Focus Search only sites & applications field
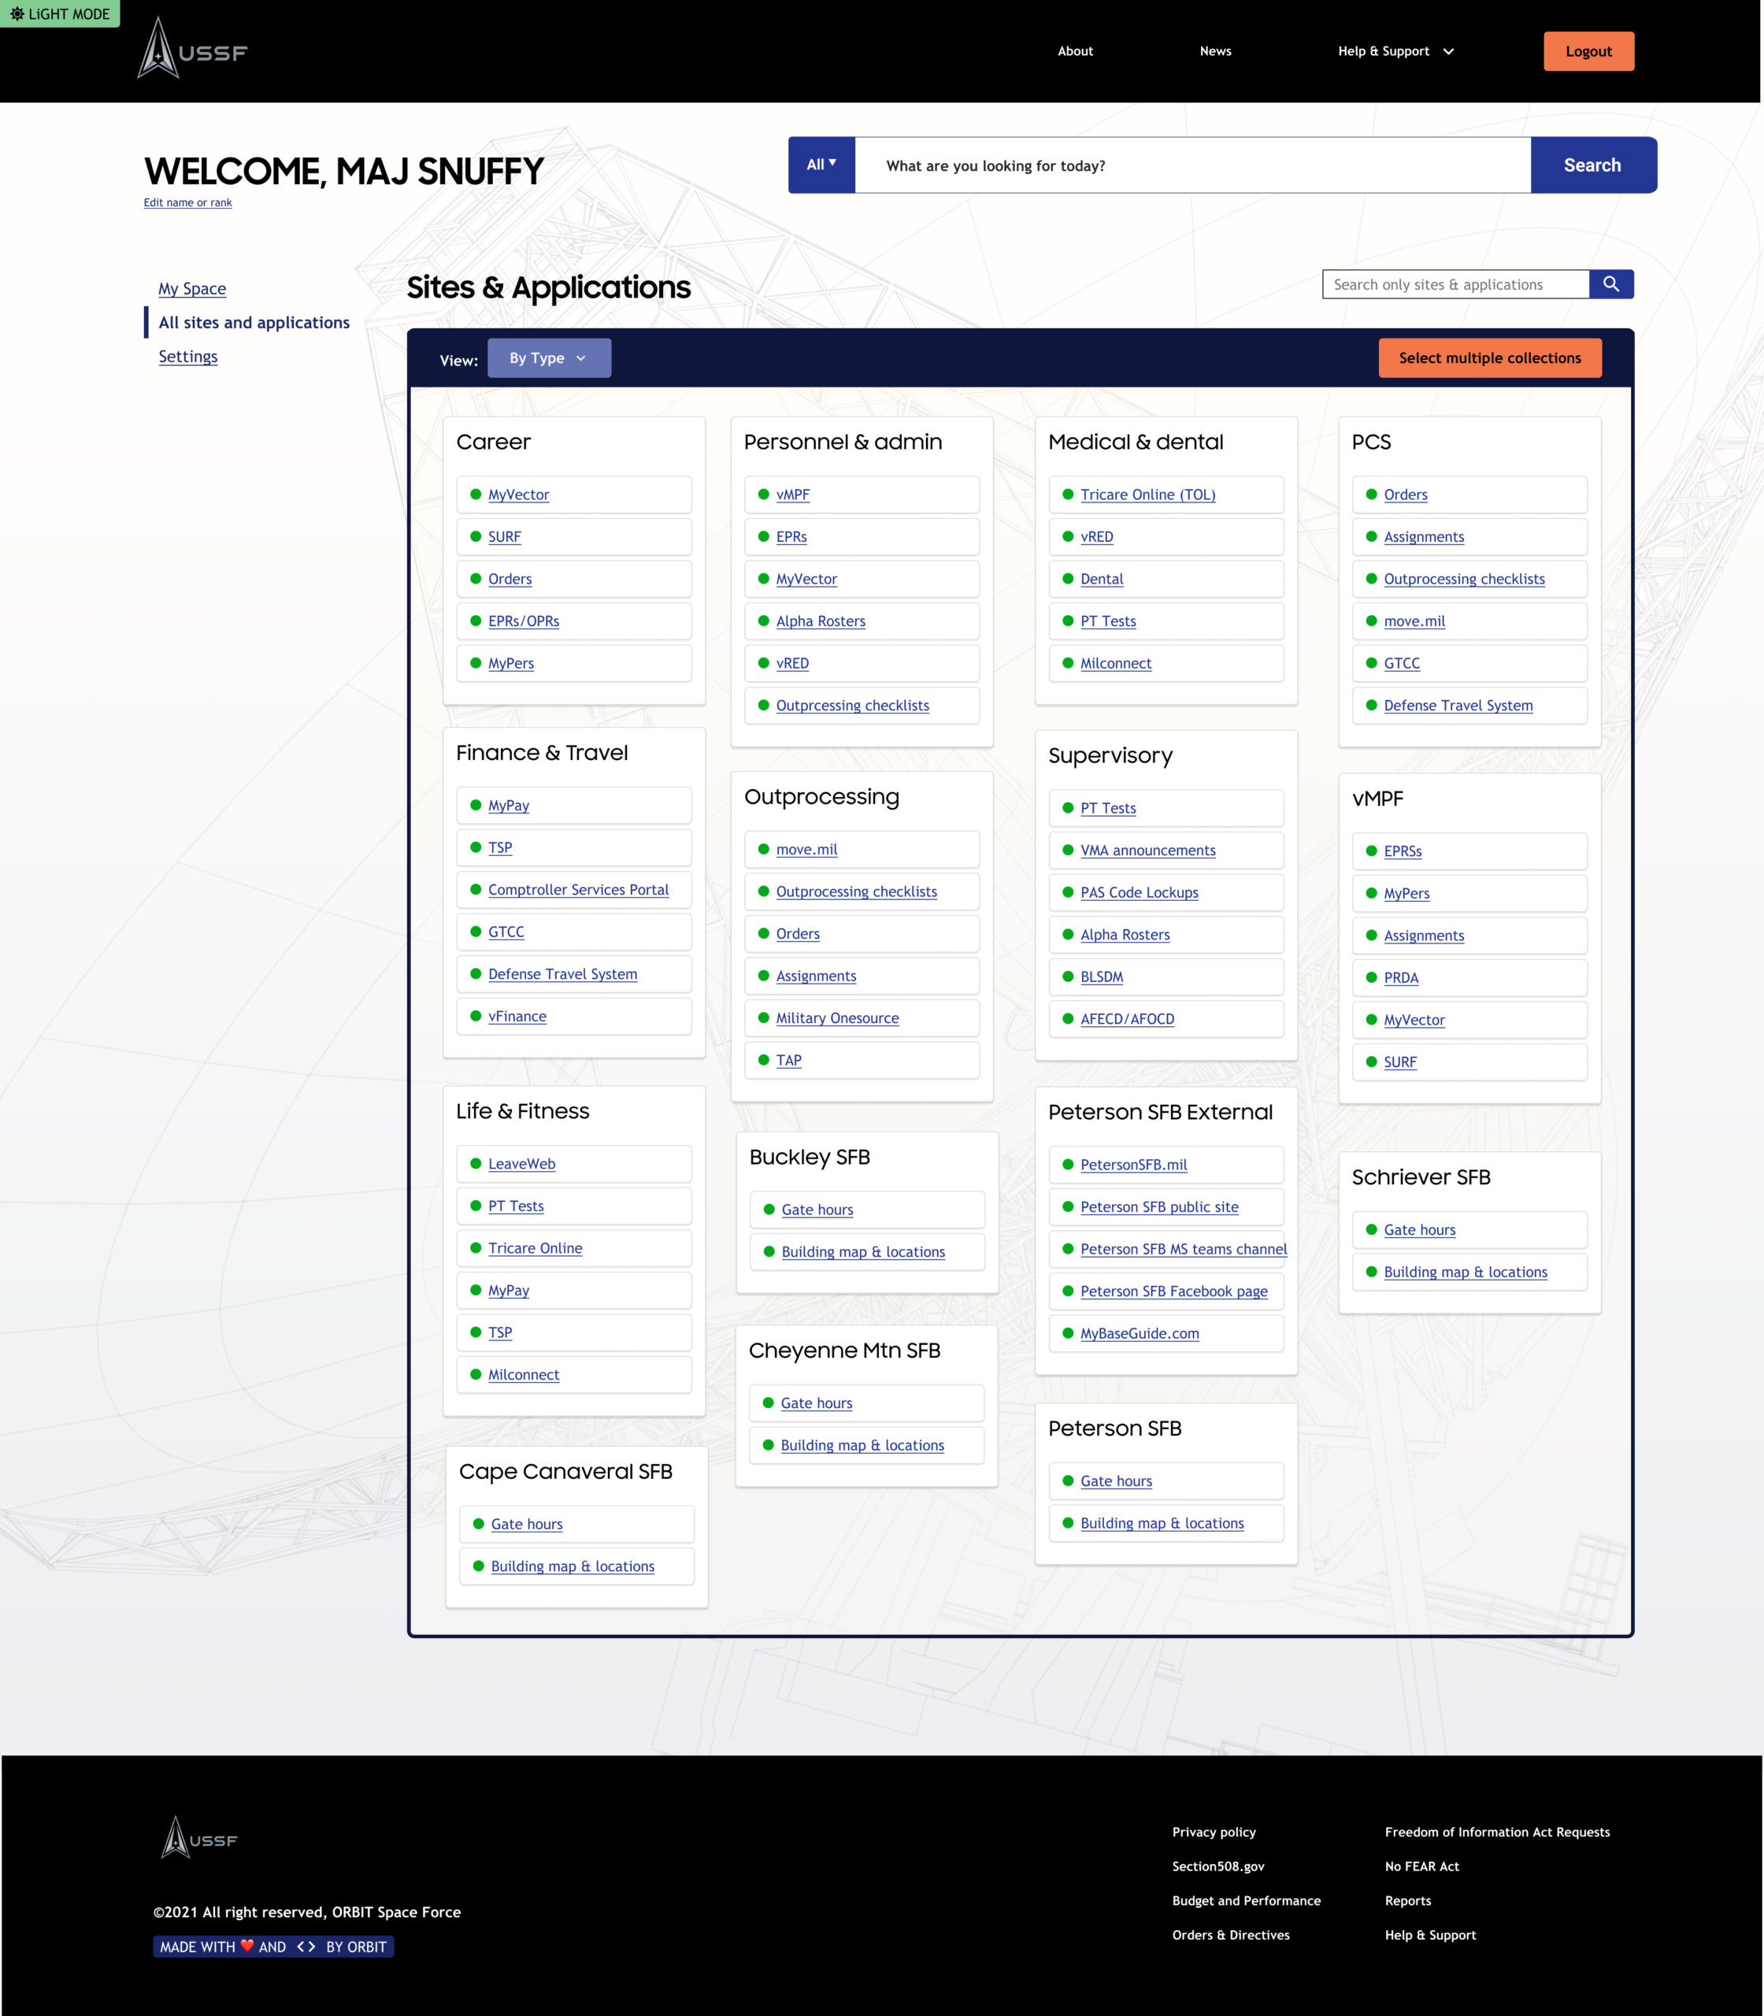 pos(1455,284)
